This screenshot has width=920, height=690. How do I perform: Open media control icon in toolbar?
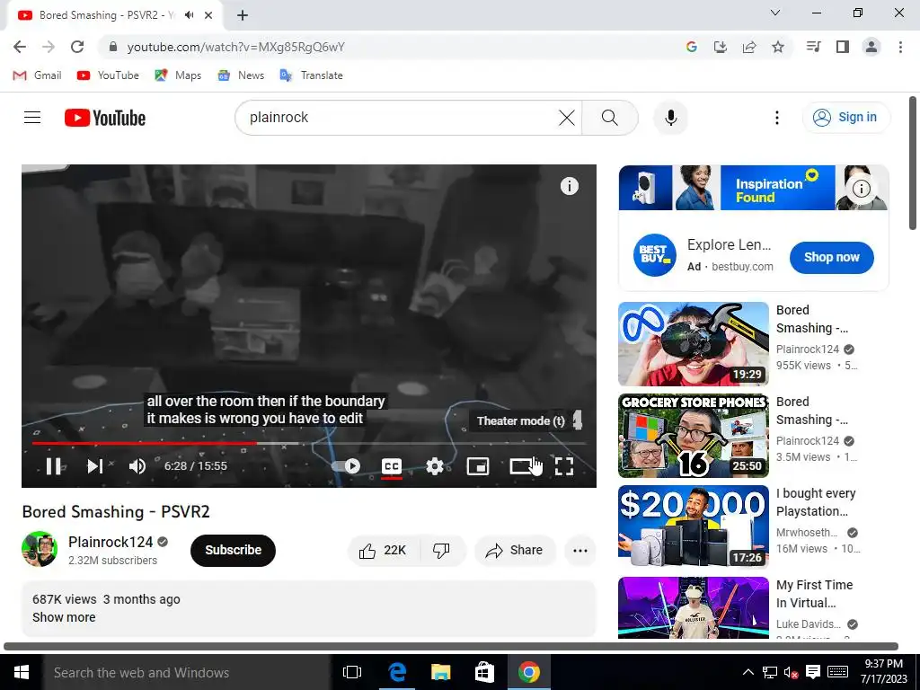click(813, 47)
